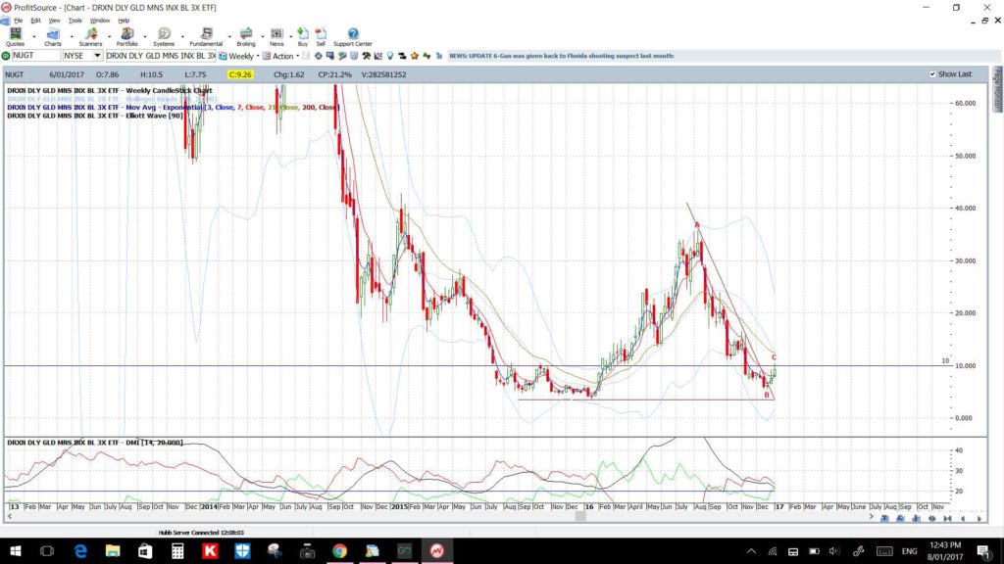Image resolution: width=1004 pixels, height=564 pixels.
Task: Open the View menu
Action: click(x=55, y=21)
